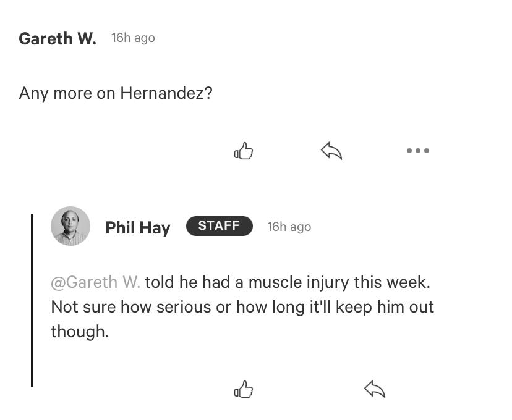Like Phil Hay's reply with thumbs-up icon
512x420 pixels.
(x=244, y=389)
